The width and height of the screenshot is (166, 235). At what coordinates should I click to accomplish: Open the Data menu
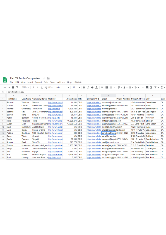point(46,82)
